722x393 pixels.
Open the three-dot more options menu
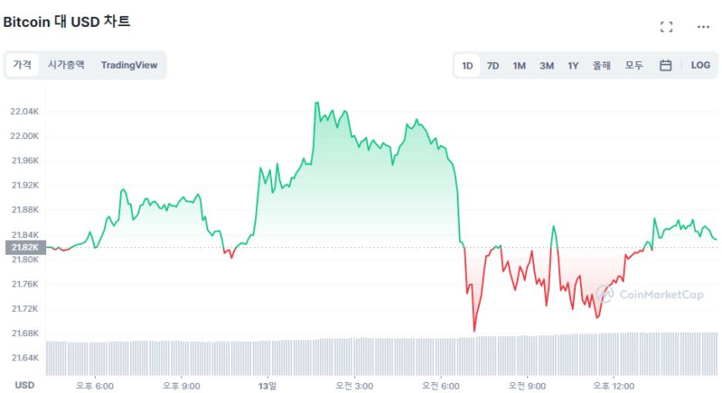click(x=704, y=27)
